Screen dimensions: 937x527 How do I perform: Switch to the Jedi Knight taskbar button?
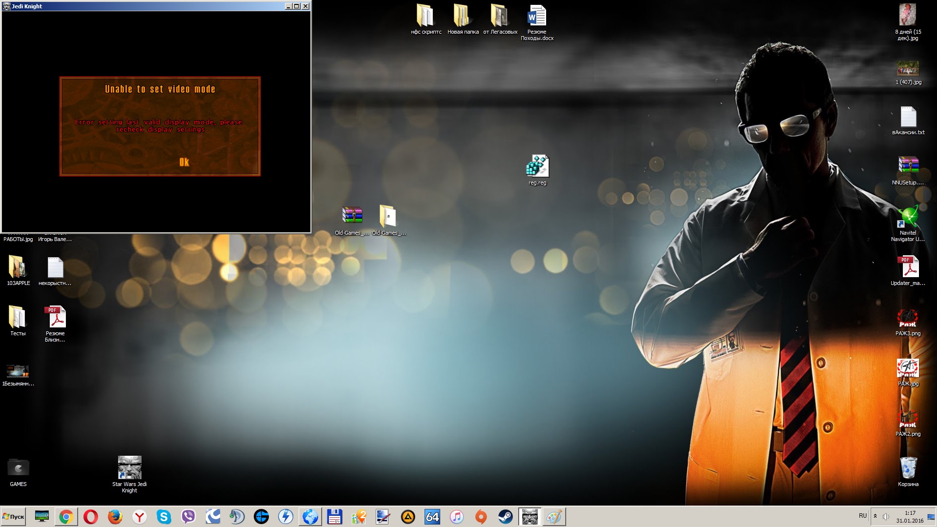(x=530, y=517)
